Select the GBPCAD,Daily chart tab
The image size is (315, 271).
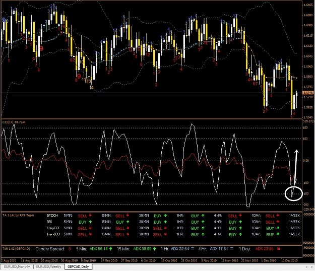tap(78, 267)
